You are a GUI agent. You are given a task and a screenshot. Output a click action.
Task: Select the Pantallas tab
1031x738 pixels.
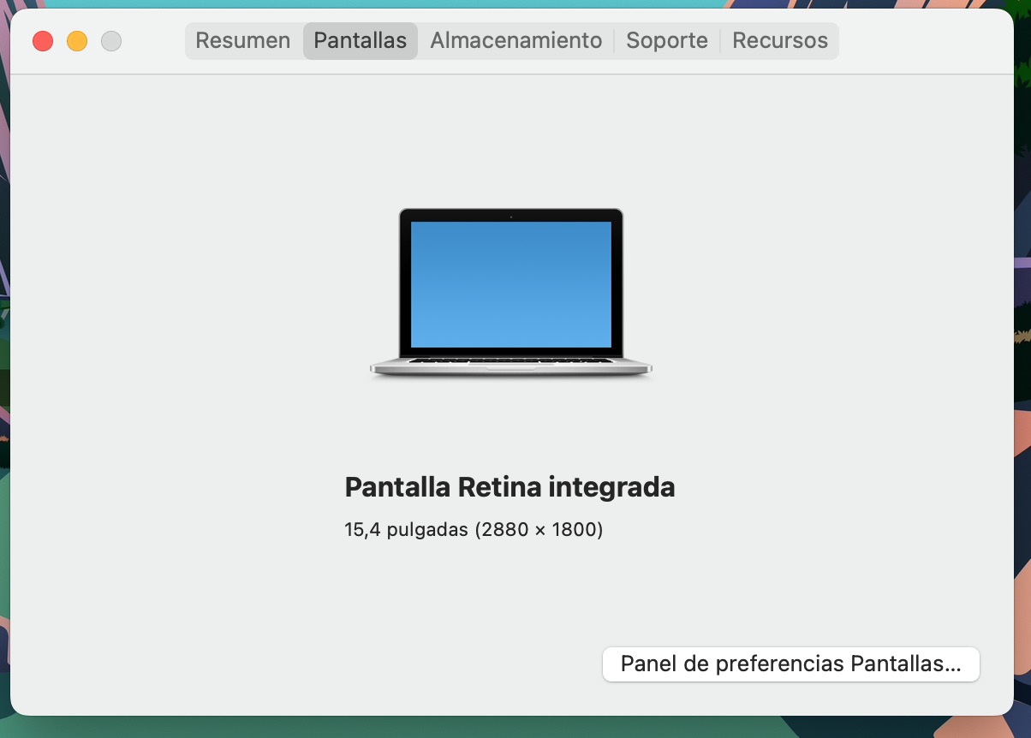(x=360, y=41)
